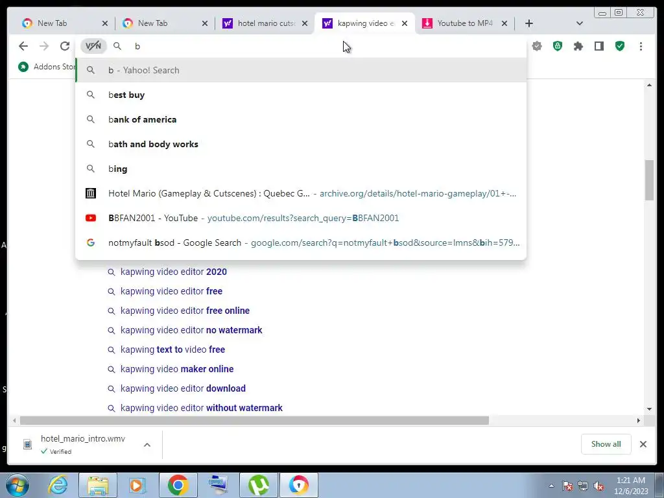
Task: Choose the 'best buy' suggestion
Action: pyautogui.click(x=301, y=95)
